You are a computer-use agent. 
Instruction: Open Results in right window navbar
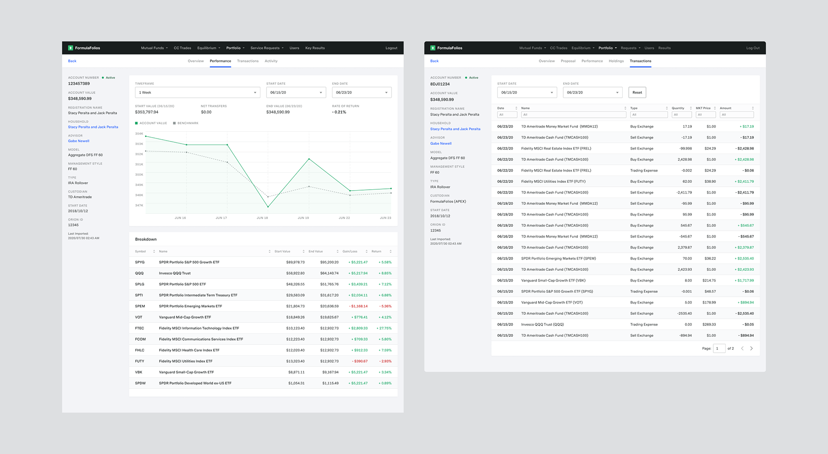[x=664, y=48]
